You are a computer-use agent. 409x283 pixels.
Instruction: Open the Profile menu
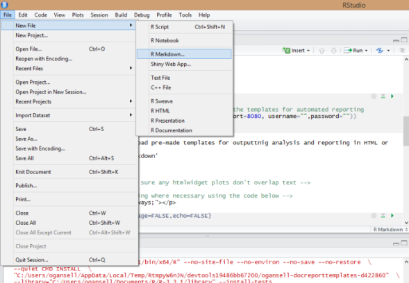pyautogui.click(x=164, y=15)
